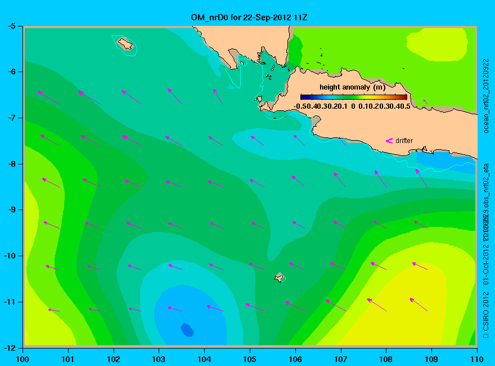495x366 pixels.
Task: Click the vertical "01-Oct-2012" date text
Action: [x=486, y=265]
